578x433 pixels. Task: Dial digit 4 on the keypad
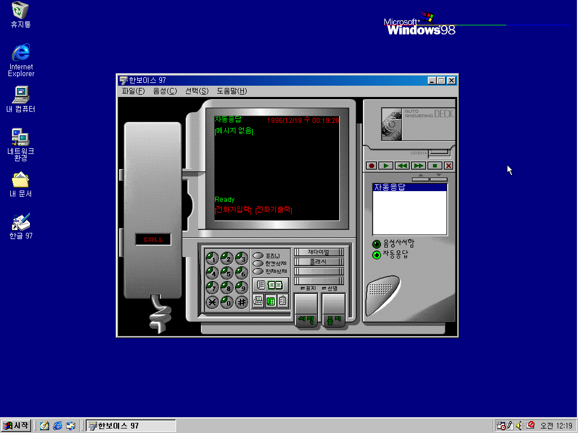point(212,273)
